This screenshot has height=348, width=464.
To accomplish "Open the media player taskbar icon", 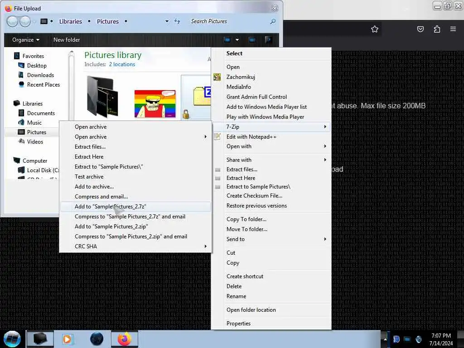I will coord(67,339).
